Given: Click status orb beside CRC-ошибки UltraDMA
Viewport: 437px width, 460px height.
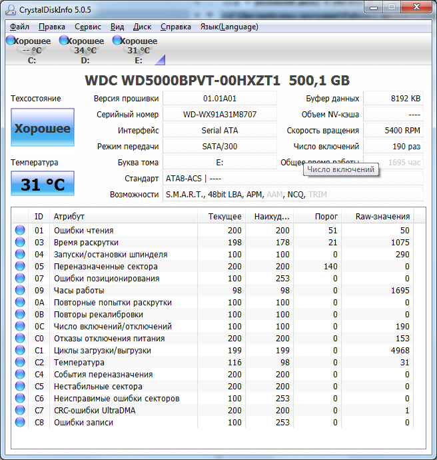Looking at the screenshot, I should pyautogui.click(x=20, y=411).
